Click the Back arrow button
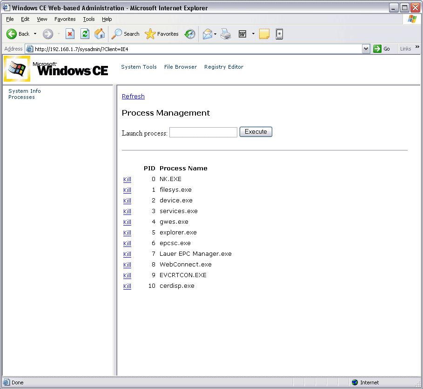This screenshot has height=389, width=423. tap(18, 34)
